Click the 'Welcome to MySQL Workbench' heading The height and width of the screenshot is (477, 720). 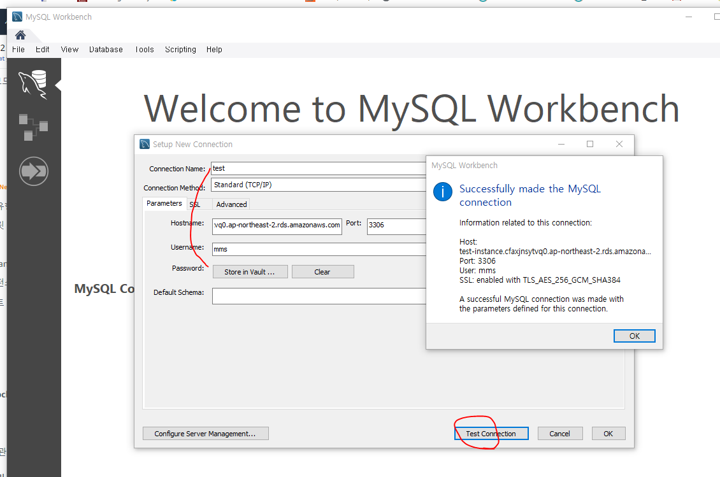(412, 109)
